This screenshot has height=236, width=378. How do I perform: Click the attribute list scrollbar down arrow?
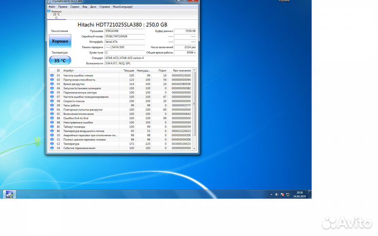[x=194, y=148]
